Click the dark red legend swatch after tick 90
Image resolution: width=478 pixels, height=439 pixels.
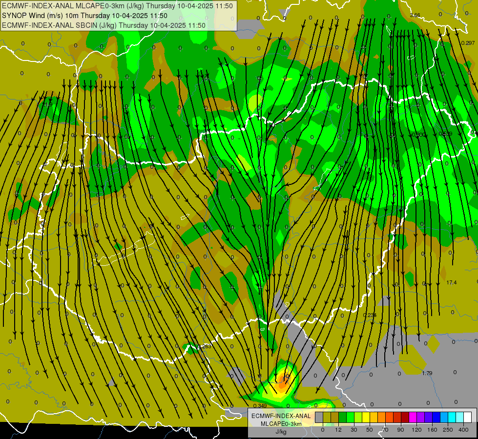[x=405, y=417]
